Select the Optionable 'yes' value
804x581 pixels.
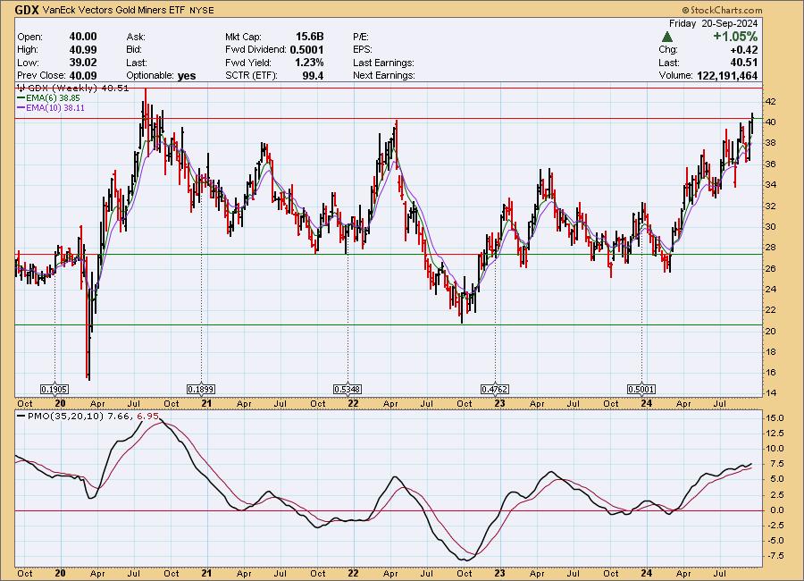[187, 75]
